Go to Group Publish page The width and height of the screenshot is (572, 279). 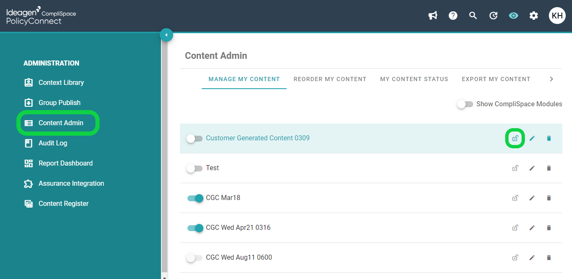[60, 103]
